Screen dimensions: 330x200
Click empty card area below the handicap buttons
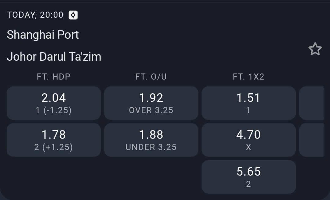point(54,177)
